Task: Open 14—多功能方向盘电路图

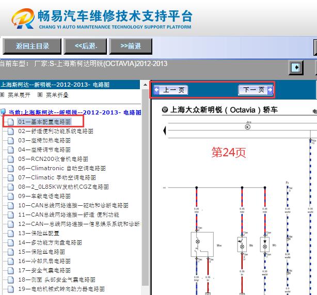Action: click(x=50, y=242)
